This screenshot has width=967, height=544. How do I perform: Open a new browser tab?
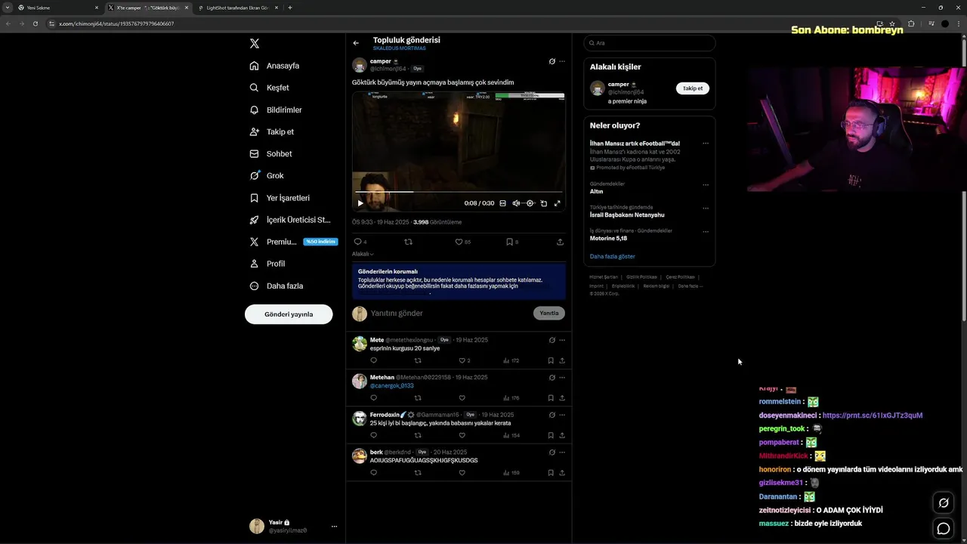pyautogui.click(x=290, y=8)
